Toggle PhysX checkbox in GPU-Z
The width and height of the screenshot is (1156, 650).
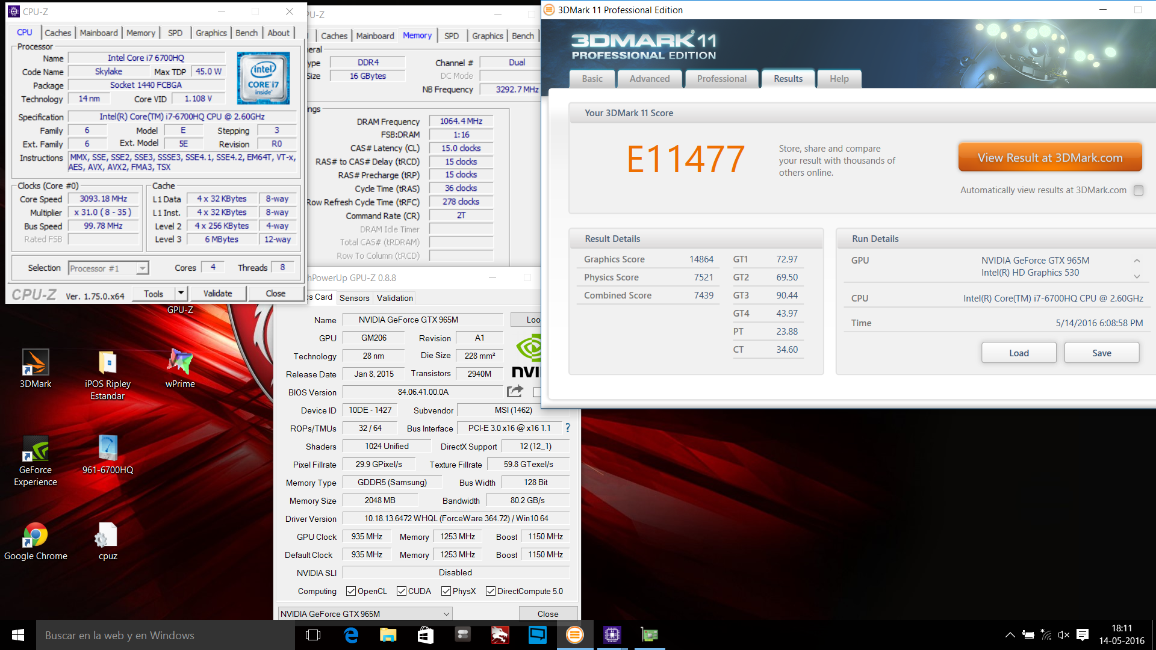pyautogui.click(x=446, y=591)
